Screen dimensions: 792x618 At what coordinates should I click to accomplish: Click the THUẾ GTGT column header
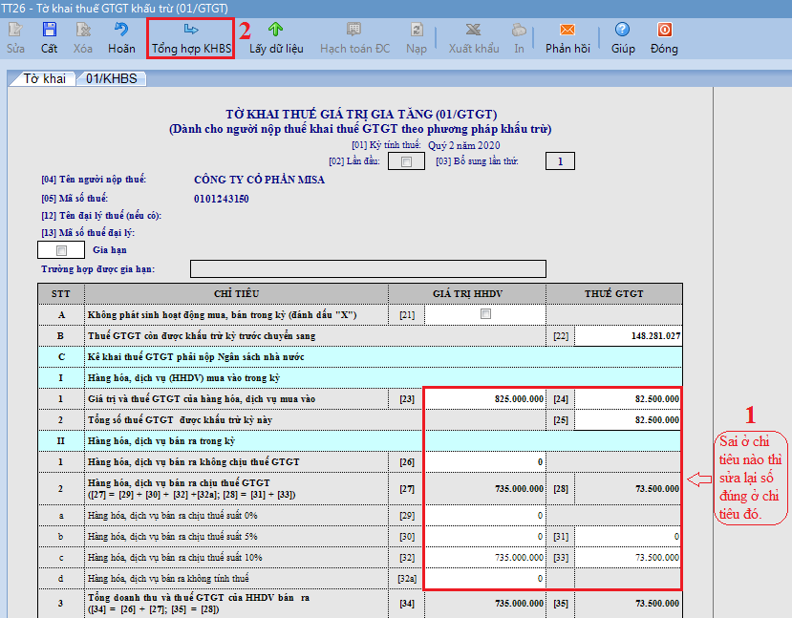[x=614, y=294]
